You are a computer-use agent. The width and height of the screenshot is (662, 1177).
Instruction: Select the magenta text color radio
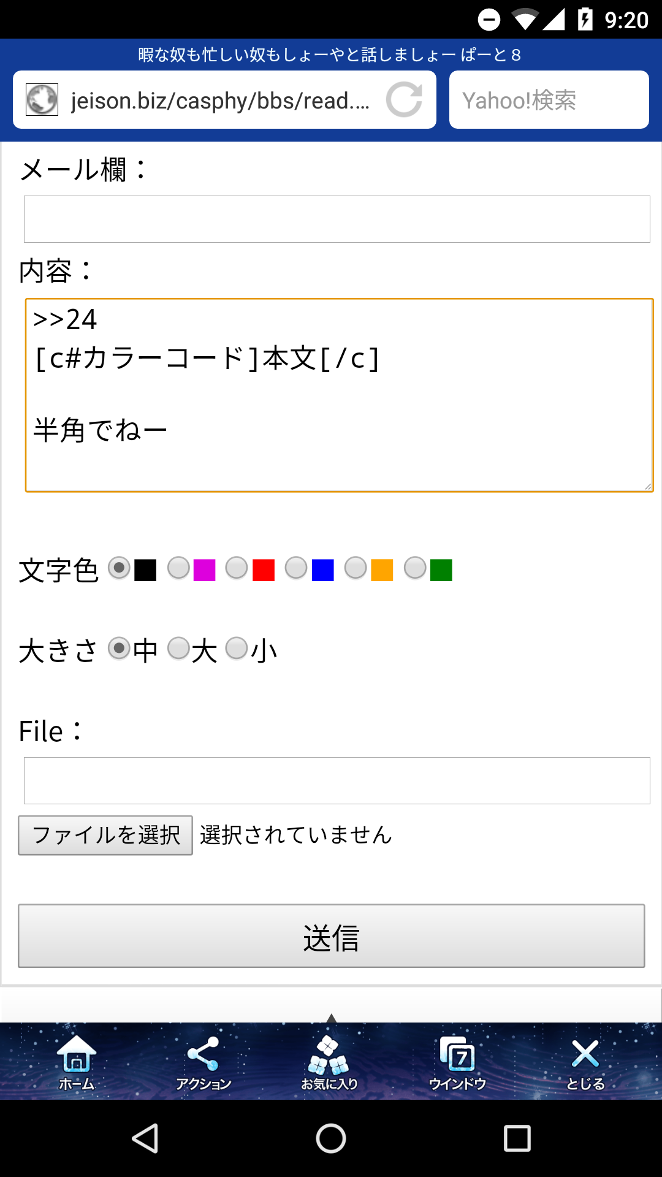[178, 568]
